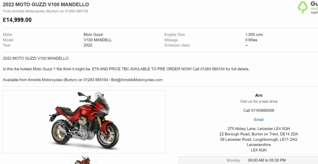Screen dimensions: 318x164
Task: Click the Monday opening hours row
Action: pos(248,160)
